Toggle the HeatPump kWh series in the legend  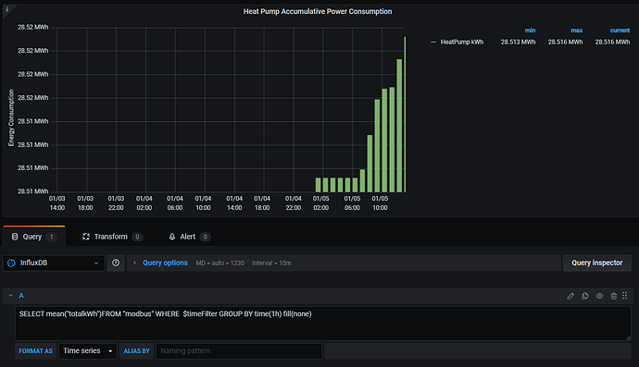point(462,42)
